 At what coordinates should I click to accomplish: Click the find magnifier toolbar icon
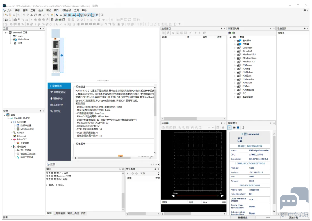(45, 15)
